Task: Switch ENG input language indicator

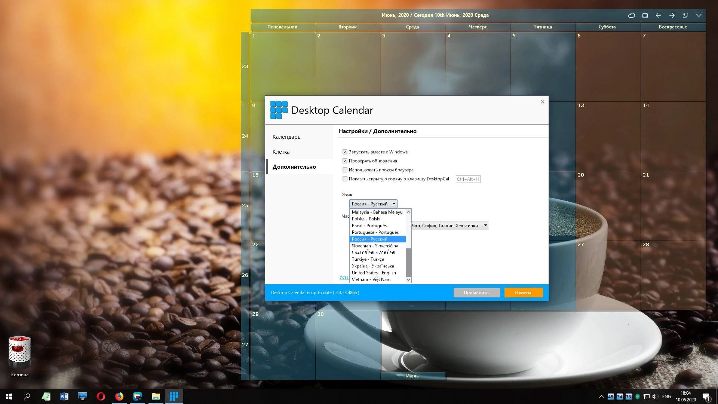Action: [x=666, y=397]
